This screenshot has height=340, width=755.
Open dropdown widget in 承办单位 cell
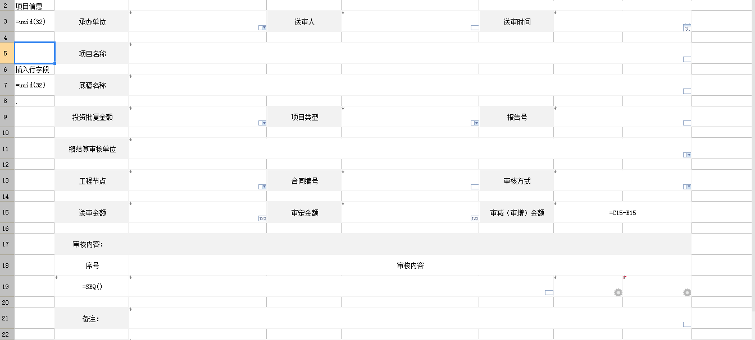click(262, 27)
